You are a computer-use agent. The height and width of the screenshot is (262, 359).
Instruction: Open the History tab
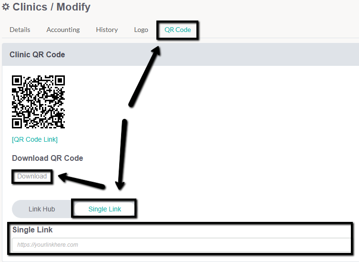click(x=107, y=30)
